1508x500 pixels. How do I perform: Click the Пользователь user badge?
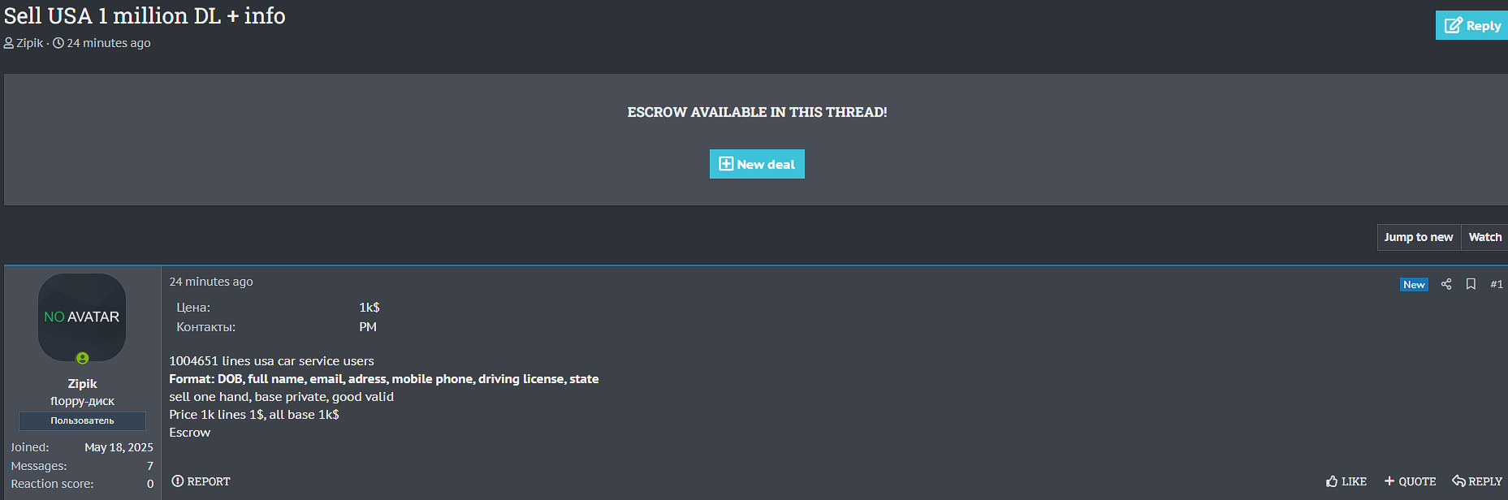[x=82, y=420]
